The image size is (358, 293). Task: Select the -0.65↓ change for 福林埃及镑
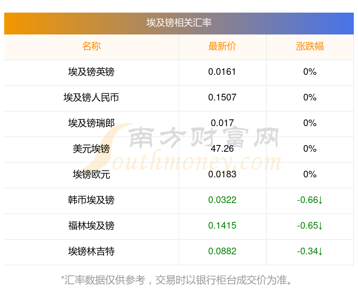[310, 226]
